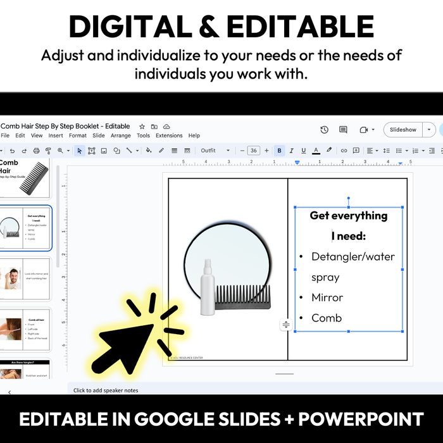Viewport: 443px width, 443px height.
Task: Open the Zoom magnifier dropdown
Action: (x=63, y=151)
